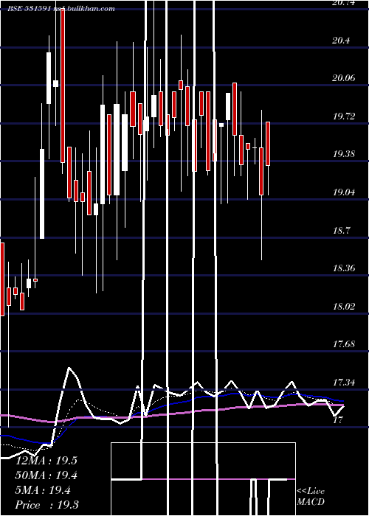This screenshot has width=369, height=516.
Task: Click the 20.06 price axis label
Action: click(344, 78)
